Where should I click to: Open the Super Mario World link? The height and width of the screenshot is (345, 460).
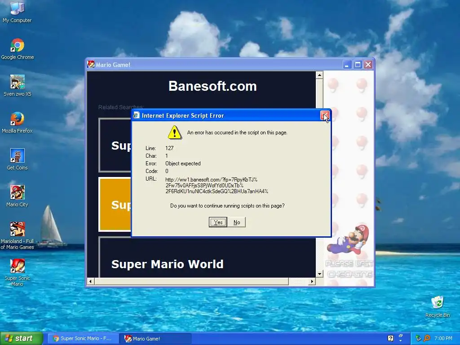click(167, 264)
